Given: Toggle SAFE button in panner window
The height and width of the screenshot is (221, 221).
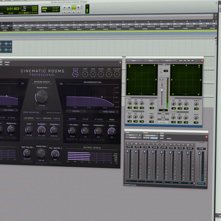Looking at the screenshot, I should coord(181,60).
